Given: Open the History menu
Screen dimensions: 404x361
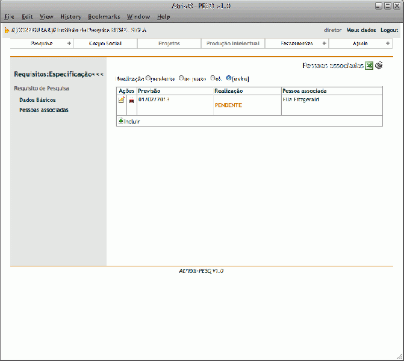Looking at the screenshot, I should tap(70, 17).
